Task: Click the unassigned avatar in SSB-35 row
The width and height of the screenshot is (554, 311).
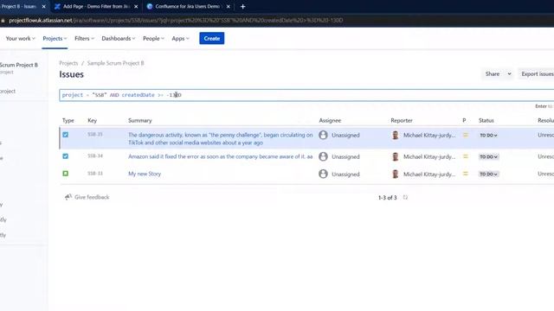Action: click(323, 135)
